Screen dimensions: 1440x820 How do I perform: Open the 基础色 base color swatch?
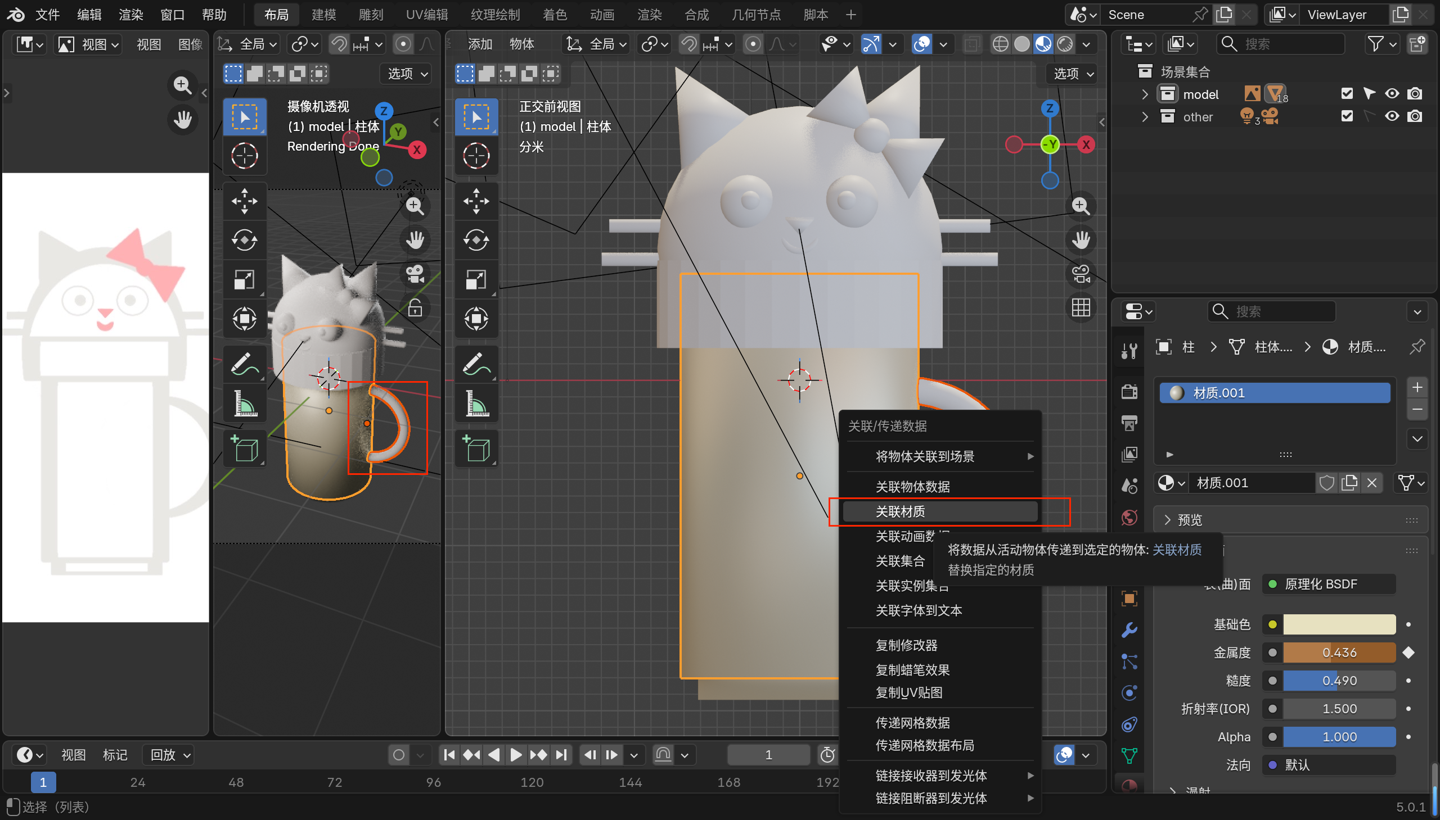click(x=1339, y=624)
